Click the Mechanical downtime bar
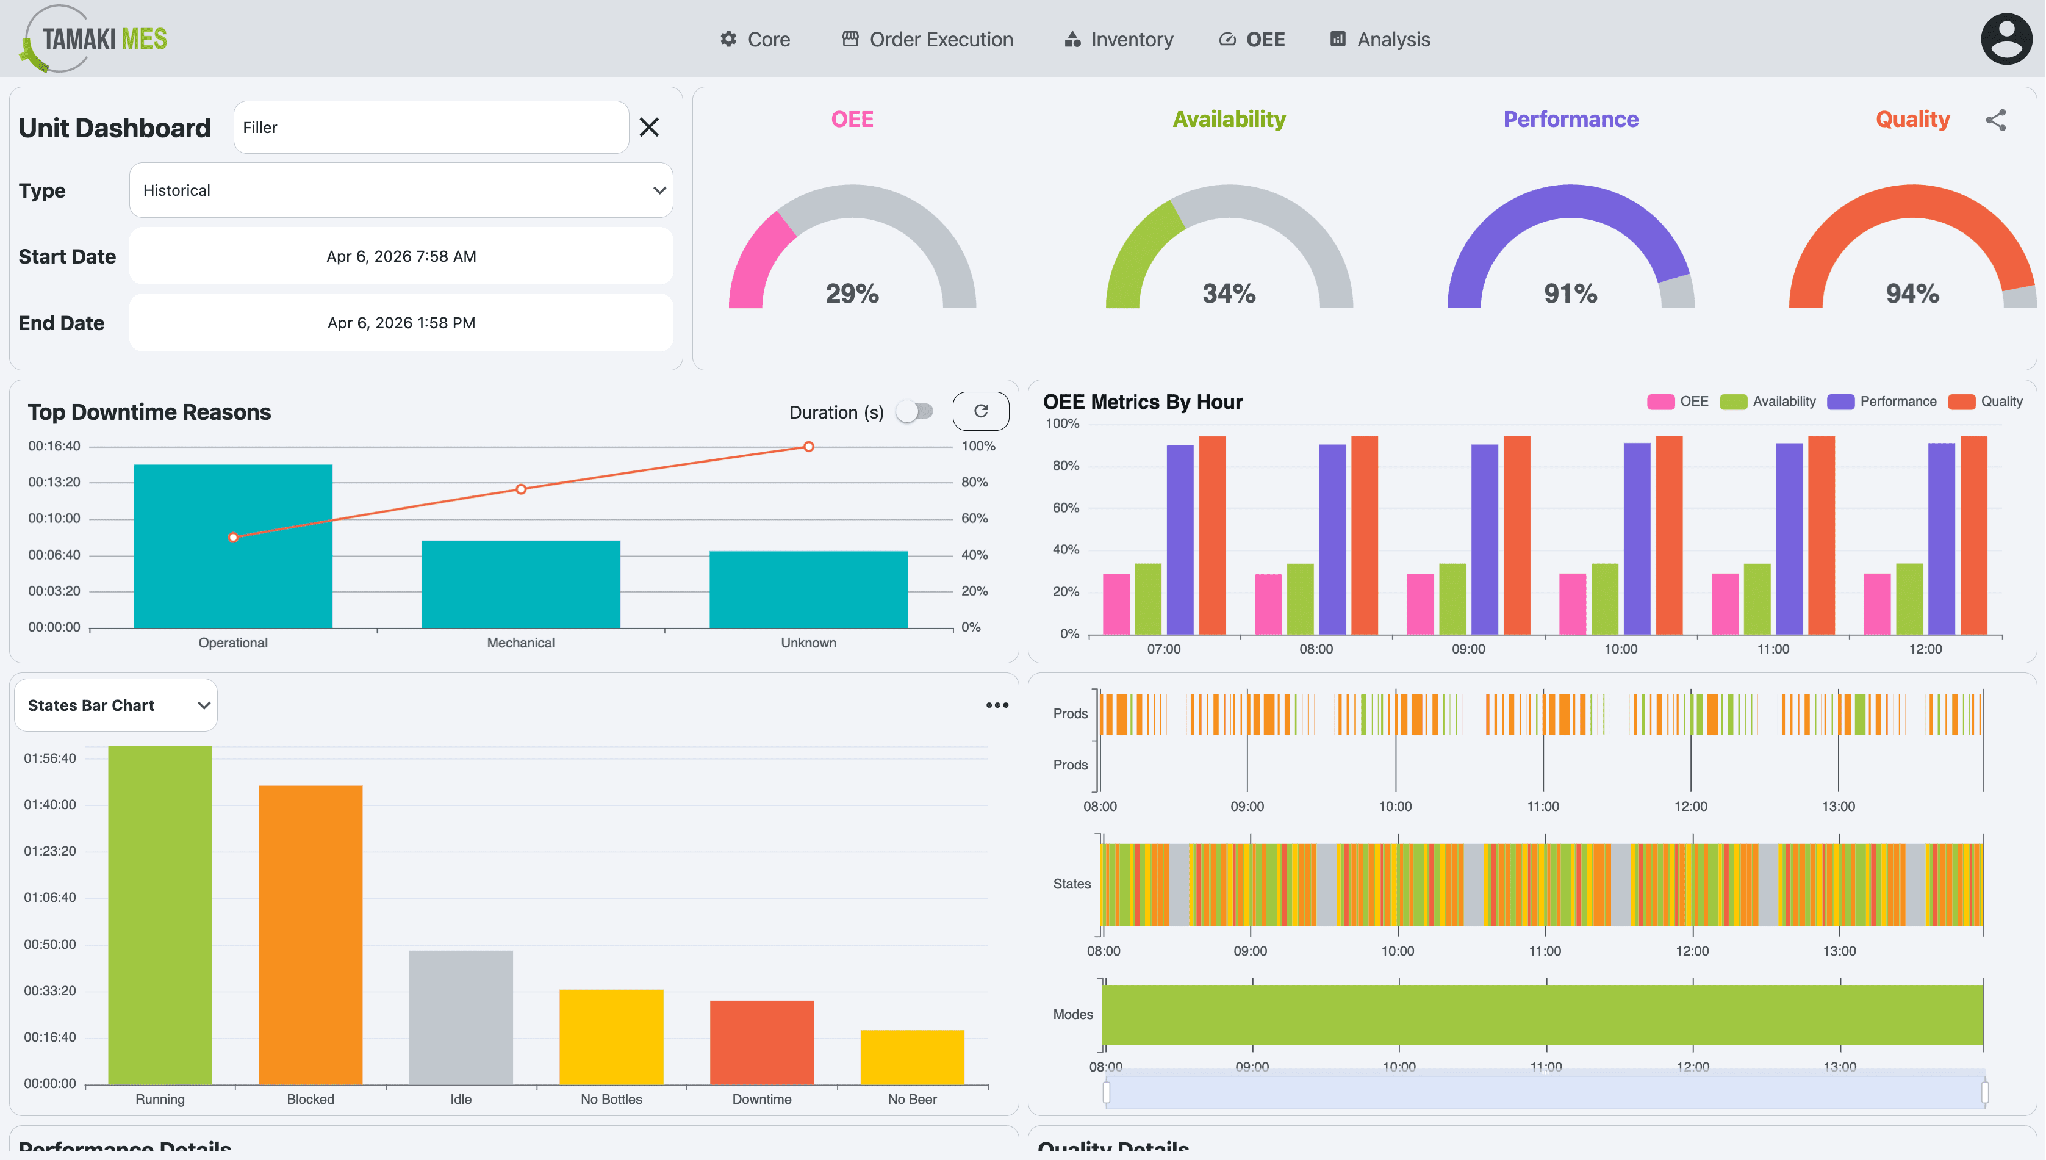This screenshot has width=2046, height=1160. (520, 585)
